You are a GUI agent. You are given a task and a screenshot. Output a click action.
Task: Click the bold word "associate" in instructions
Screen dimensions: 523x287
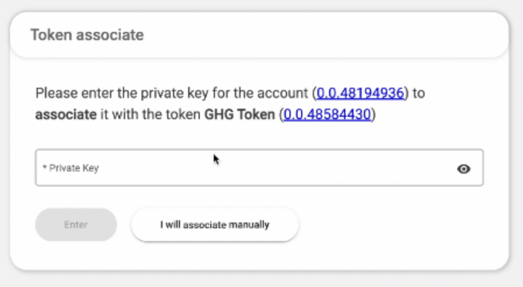point(66,114)
